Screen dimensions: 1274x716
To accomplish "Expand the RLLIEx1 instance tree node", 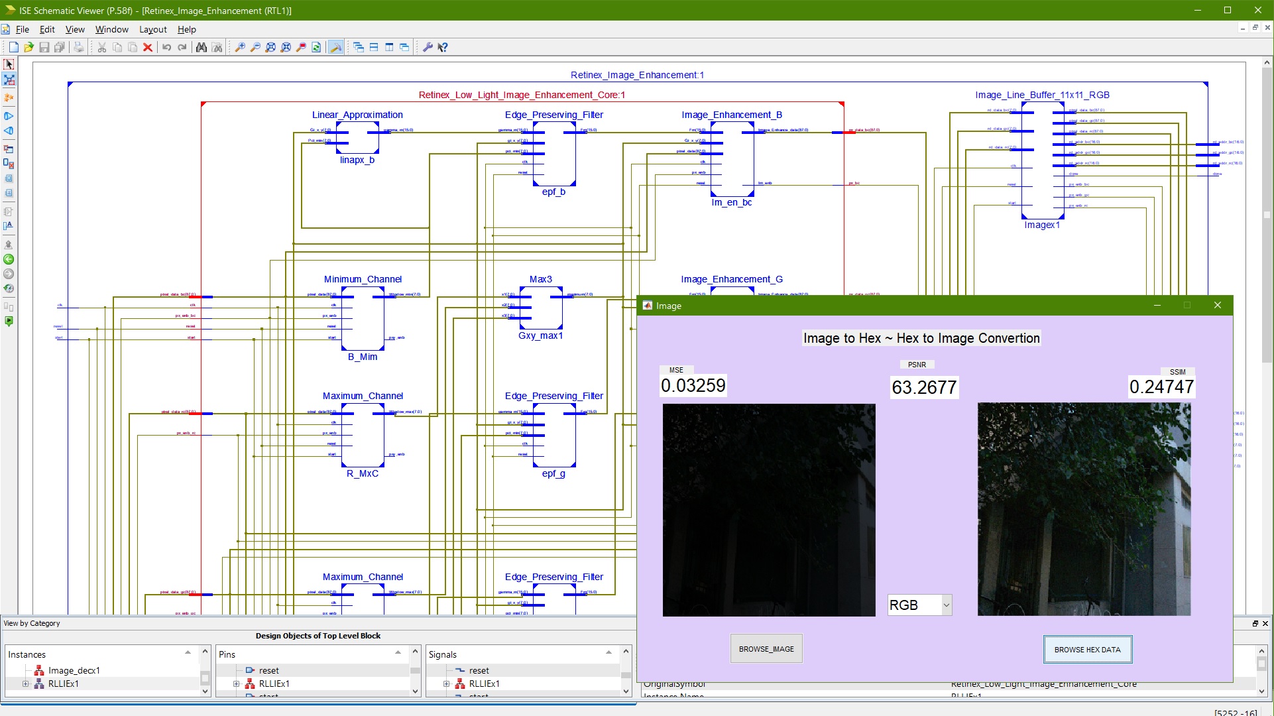I will point(25,684).
